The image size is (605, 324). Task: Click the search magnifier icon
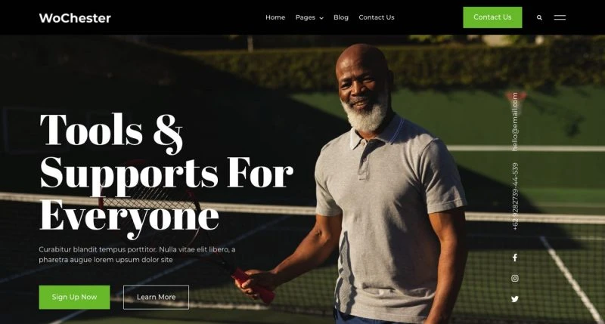[x=539, y=17]
